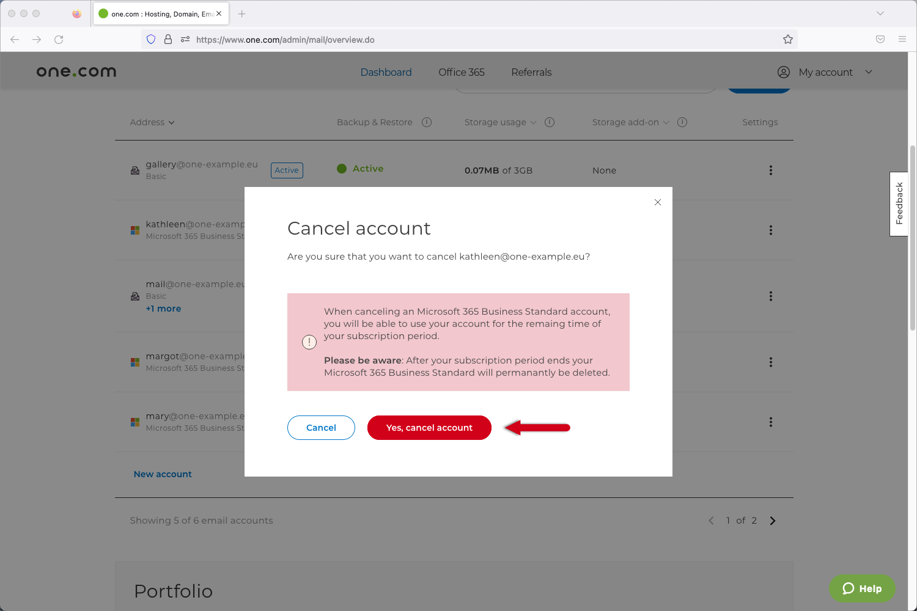Sort by Address column header
This screenshot has width=917, height=611.
pyautogui.click(x=152, y=122)
